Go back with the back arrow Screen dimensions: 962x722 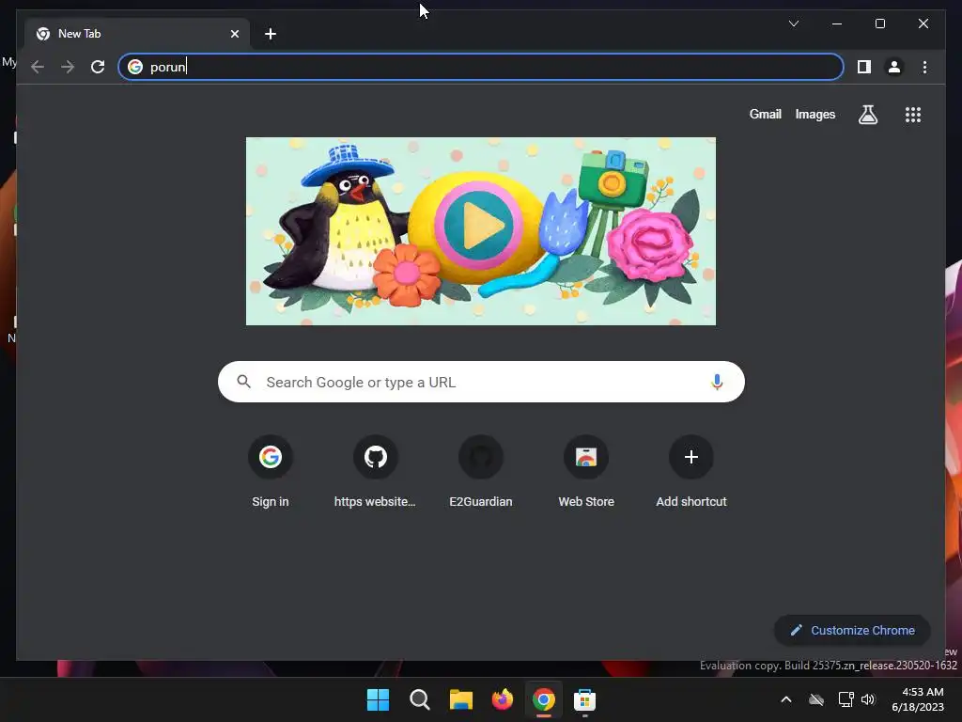(38, 67)
